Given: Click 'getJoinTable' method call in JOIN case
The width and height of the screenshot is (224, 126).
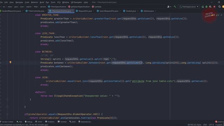Looking at the screenshot, I should [x=112, y=81].
